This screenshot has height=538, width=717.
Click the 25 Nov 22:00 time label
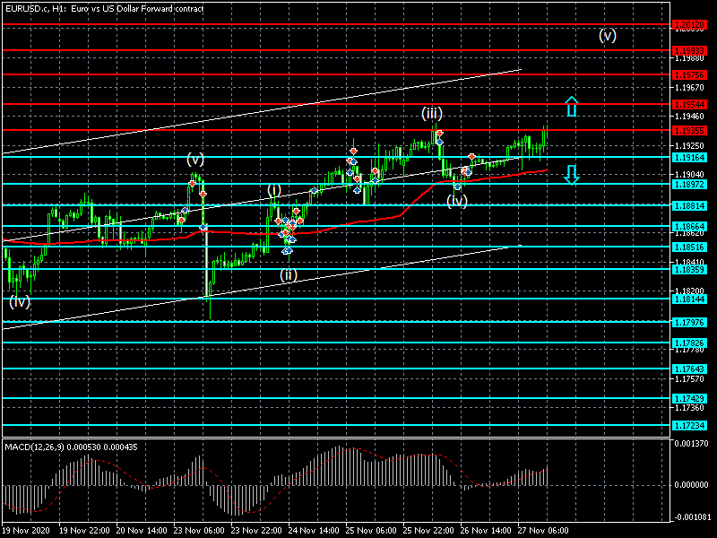(428, 531)
